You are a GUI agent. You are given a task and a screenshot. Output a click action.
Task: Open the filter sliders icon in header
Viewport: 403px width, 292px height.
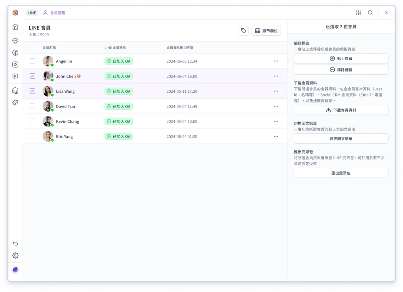358,13
